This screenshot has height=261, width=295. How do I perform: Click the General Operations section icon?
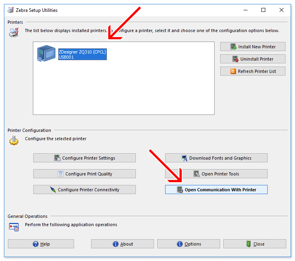click(14, 227)
